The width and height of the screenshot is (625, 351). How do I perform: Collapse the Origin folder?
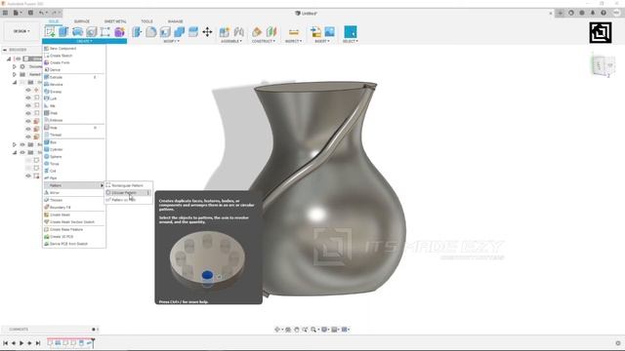15,82
